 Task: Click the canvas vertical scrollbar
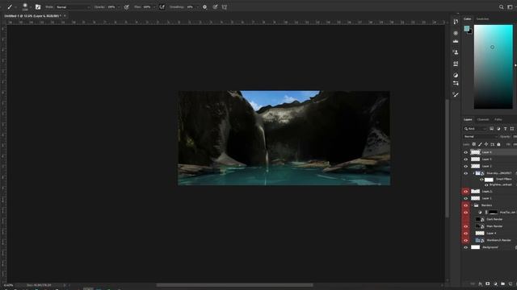tap(447, 158)
